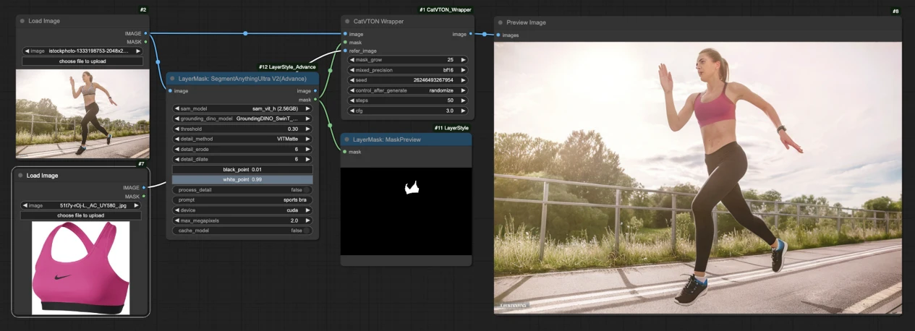Increase seed value with right arrow
Screen dimensions: 915x331
pyautogui.click(x=464, y=80)
